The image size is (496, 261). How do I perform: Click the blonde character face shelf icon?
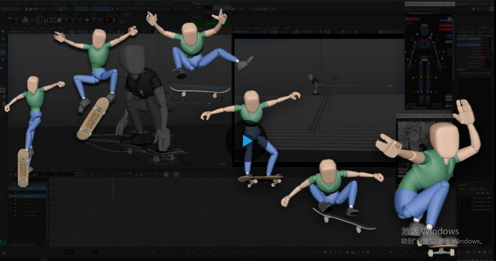point(25,20)
